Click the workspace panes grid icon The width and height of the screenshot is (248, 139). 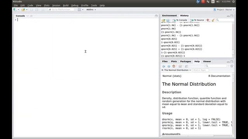coord(79,10)
